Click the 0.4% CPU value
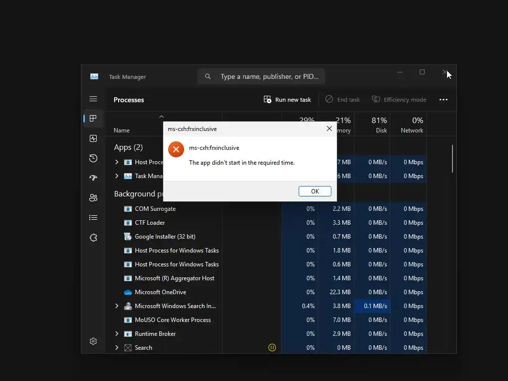Image resolution: width=508 pixels, height=381 pixels. pos(308,306)
